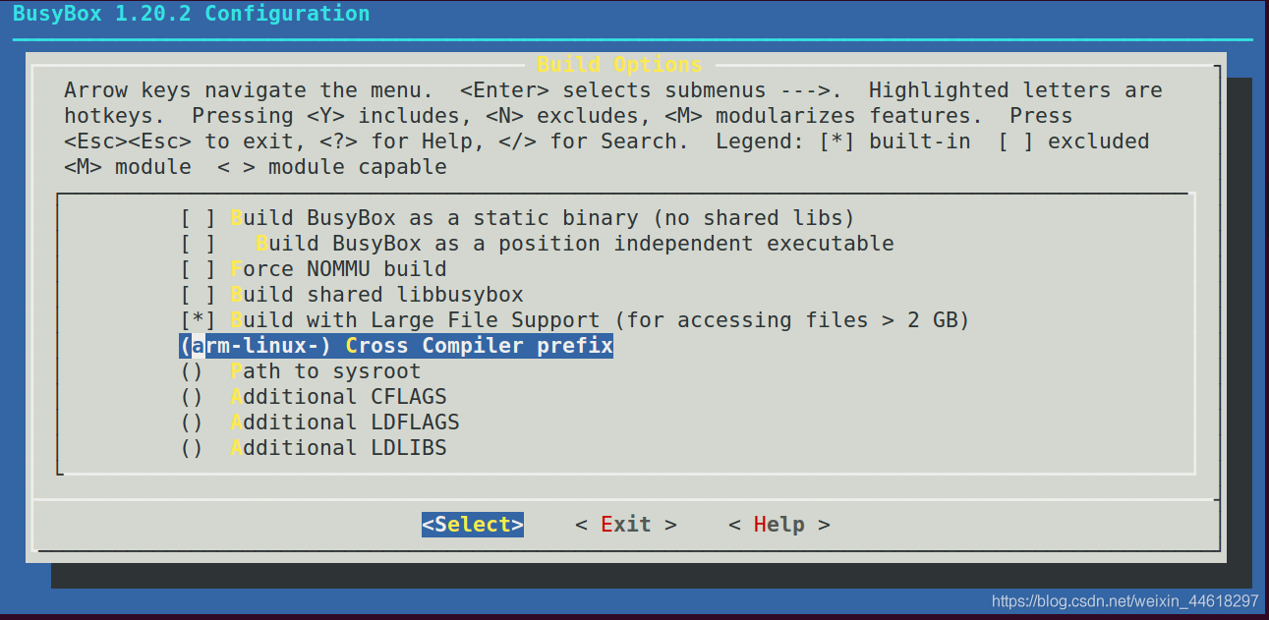Image resolution: width=1269 pixels, height=620 pixels.
Task: Click the Build Options dialog title
Action: tap(620, 65)
